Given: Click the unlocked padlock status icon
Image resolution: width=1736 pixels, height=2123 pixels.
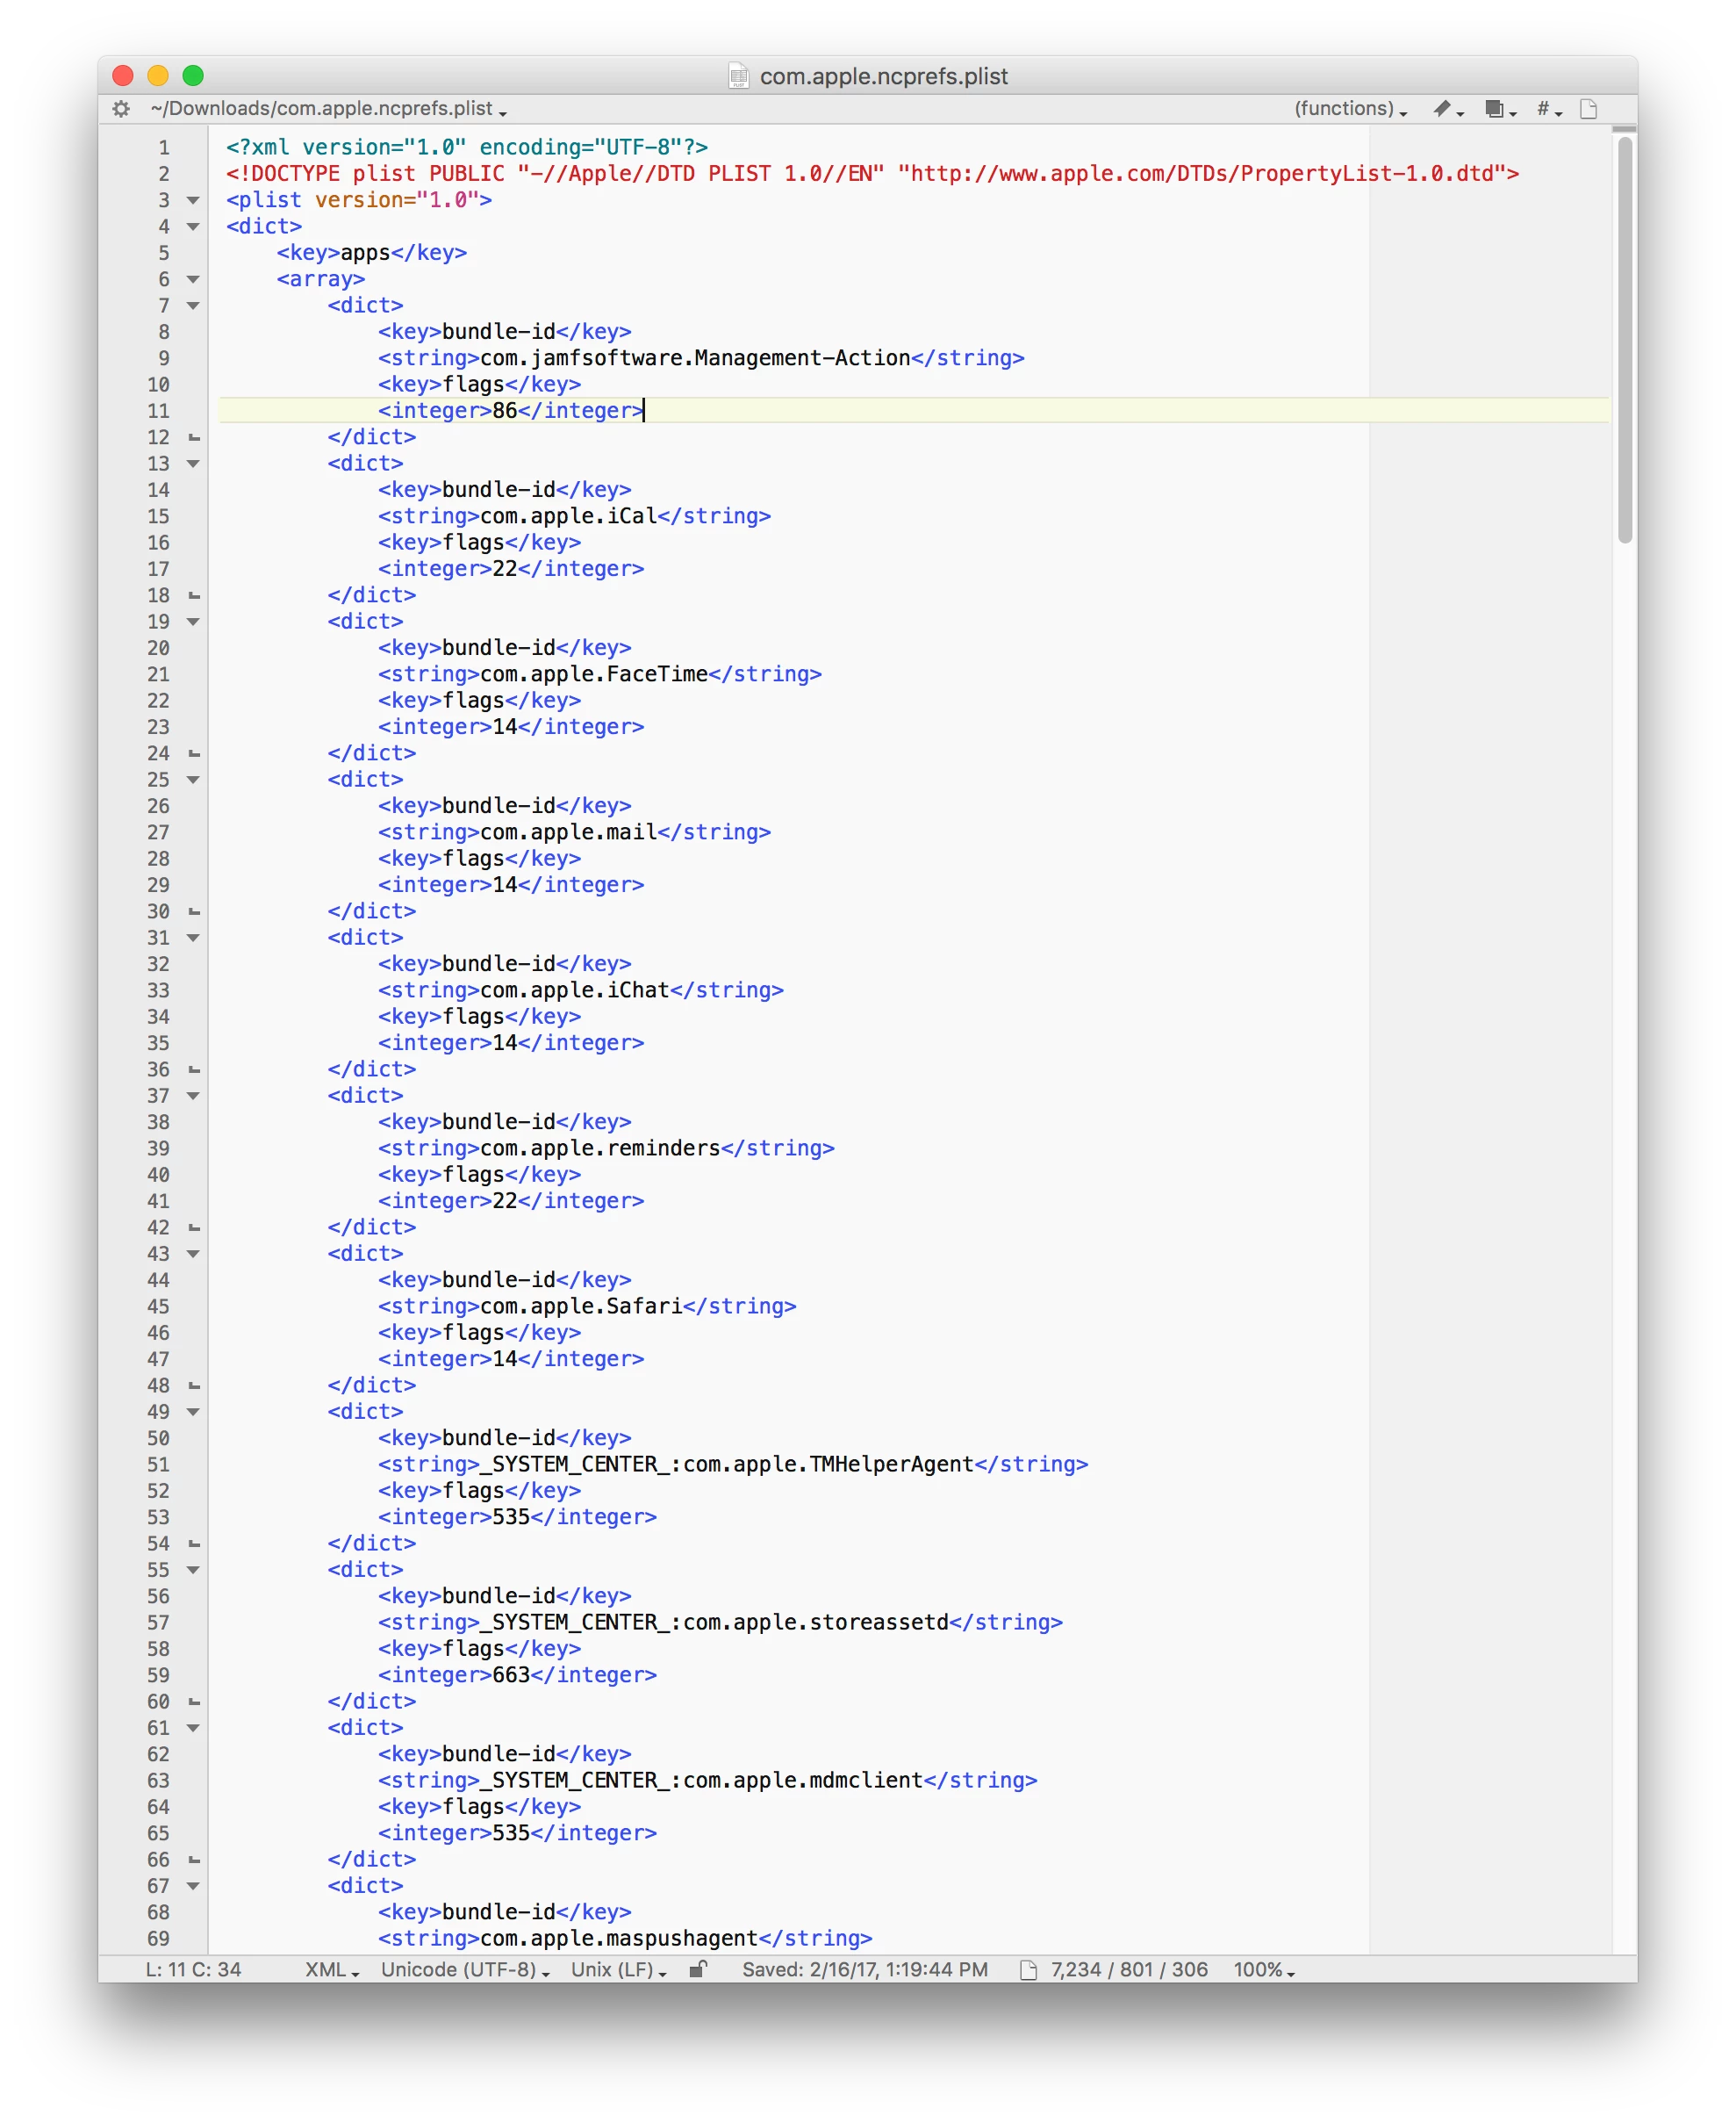Looking at the screenshot, I should coord(698,1969).
